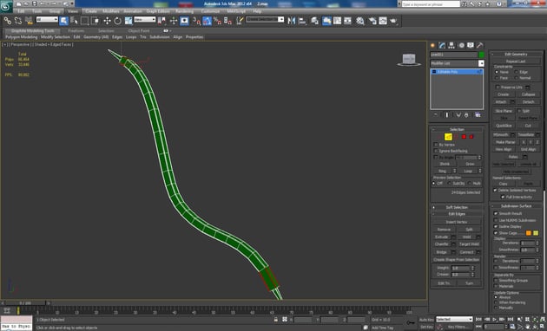Click the QuickSlice button

pyautogui.click(x=504, y=126)
